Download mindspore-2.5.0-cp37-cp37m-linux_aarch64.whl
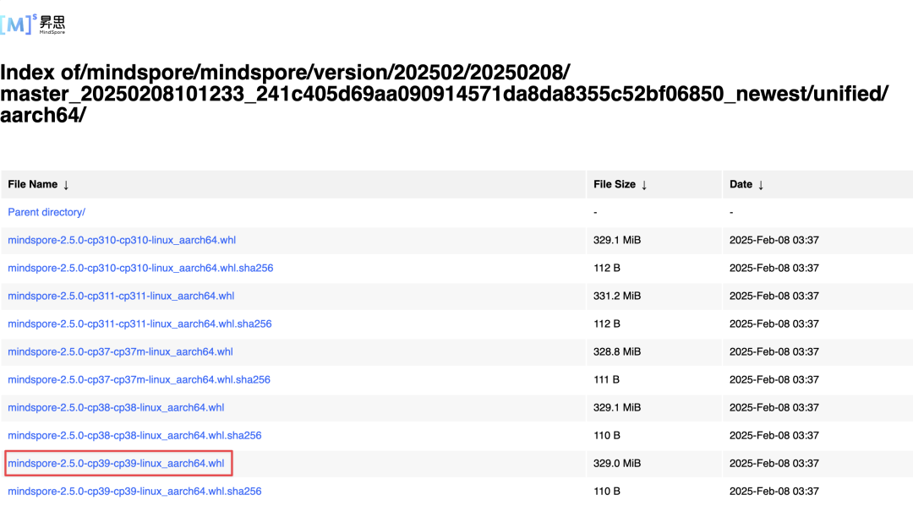The image size is (913, 522). (121, 352)
